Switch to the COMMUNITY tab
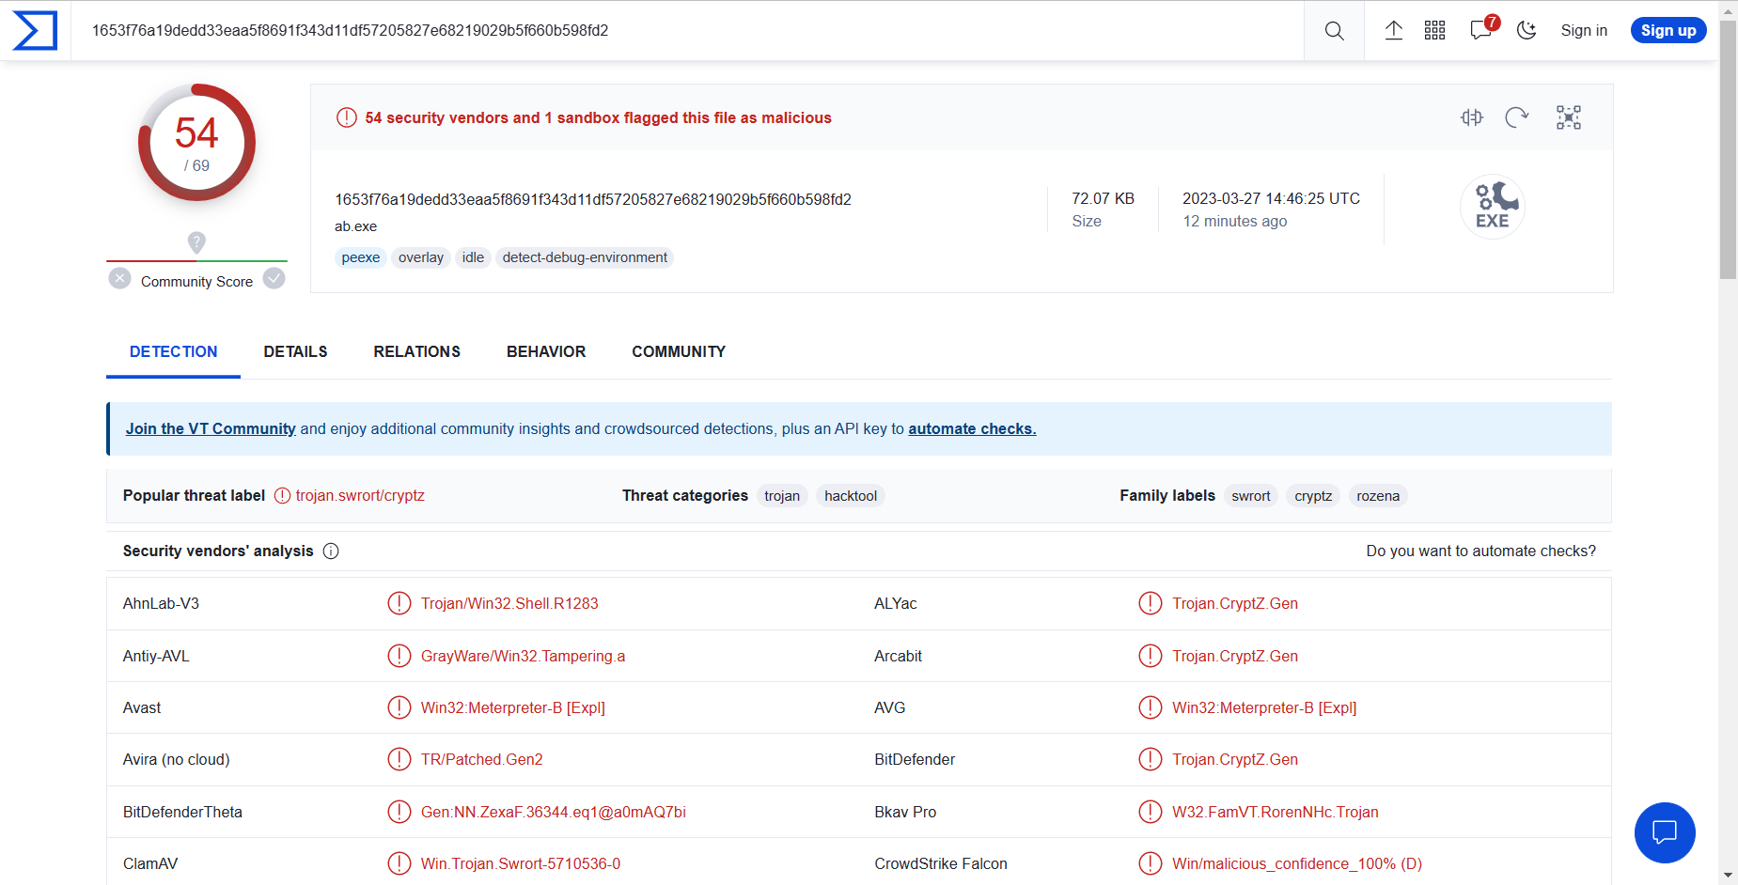Viewport: 1738px width, 885px height. 679,352
